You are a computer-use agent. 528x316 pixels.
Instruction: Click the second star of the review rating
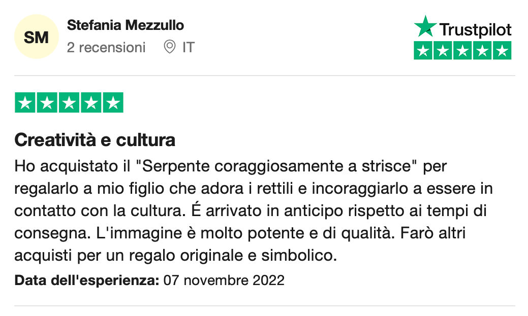coord(47,103)
